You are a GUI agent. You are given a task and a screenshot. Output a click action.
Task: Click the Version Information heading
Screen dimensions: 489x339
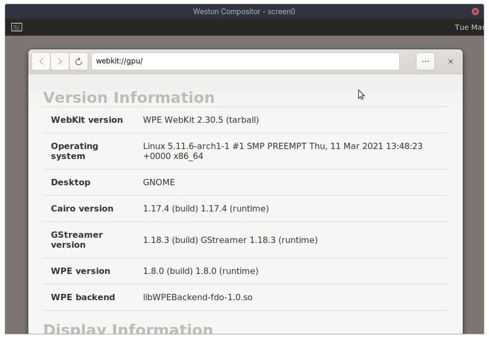tap(129, 97)
